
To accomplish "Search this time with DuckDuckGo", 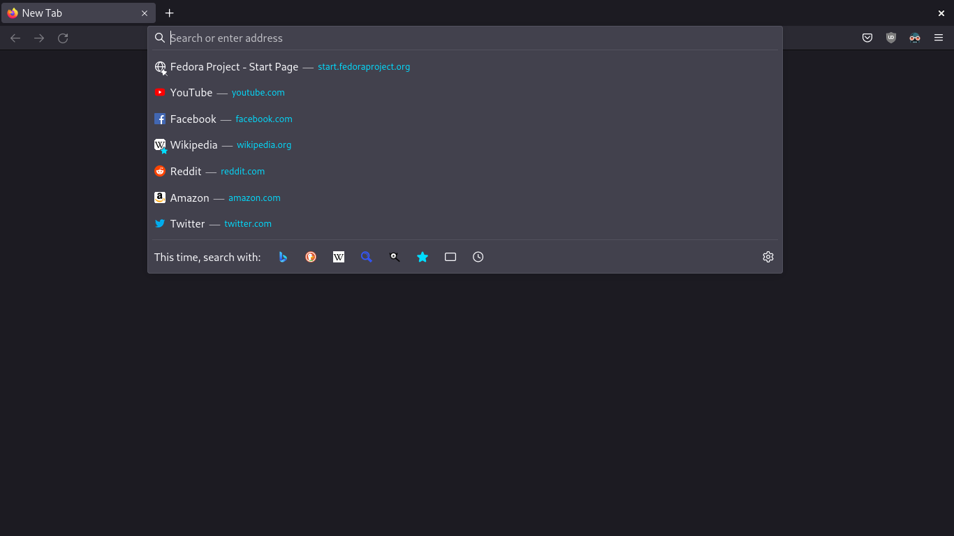I will [x=311, y=257].
